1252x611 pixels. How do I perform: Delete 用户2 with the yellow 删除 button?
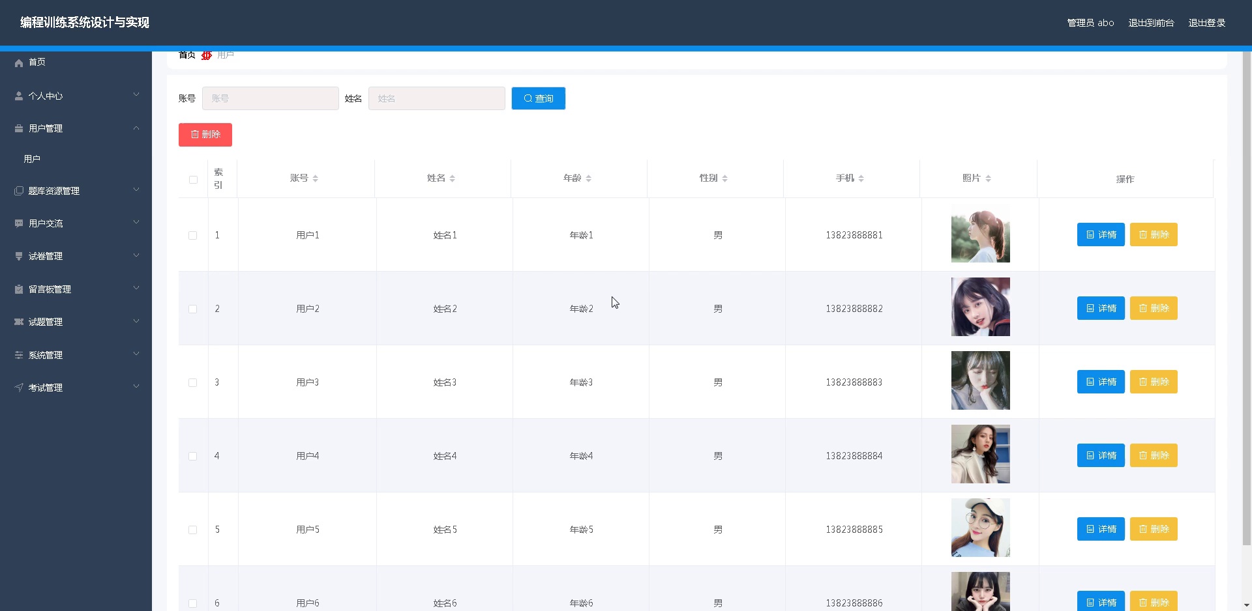1154,308
